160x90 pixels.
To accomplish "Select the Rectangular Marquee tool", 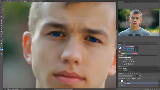I will [x=1, y=5].
